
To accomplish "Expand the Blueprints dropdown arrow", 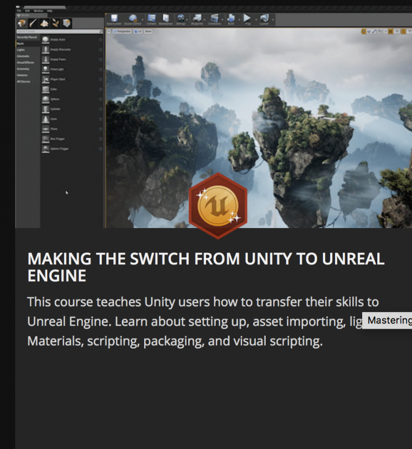I will click(204, 19).
